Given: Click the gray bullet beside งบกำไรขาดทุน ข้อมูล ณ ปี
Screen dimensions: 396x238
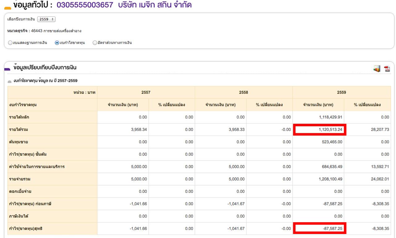Looking at the screenshot, I should [x=10, y=81].
